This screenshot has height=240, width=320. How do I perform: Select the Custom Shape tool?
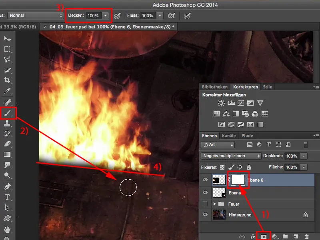(7, 218)
